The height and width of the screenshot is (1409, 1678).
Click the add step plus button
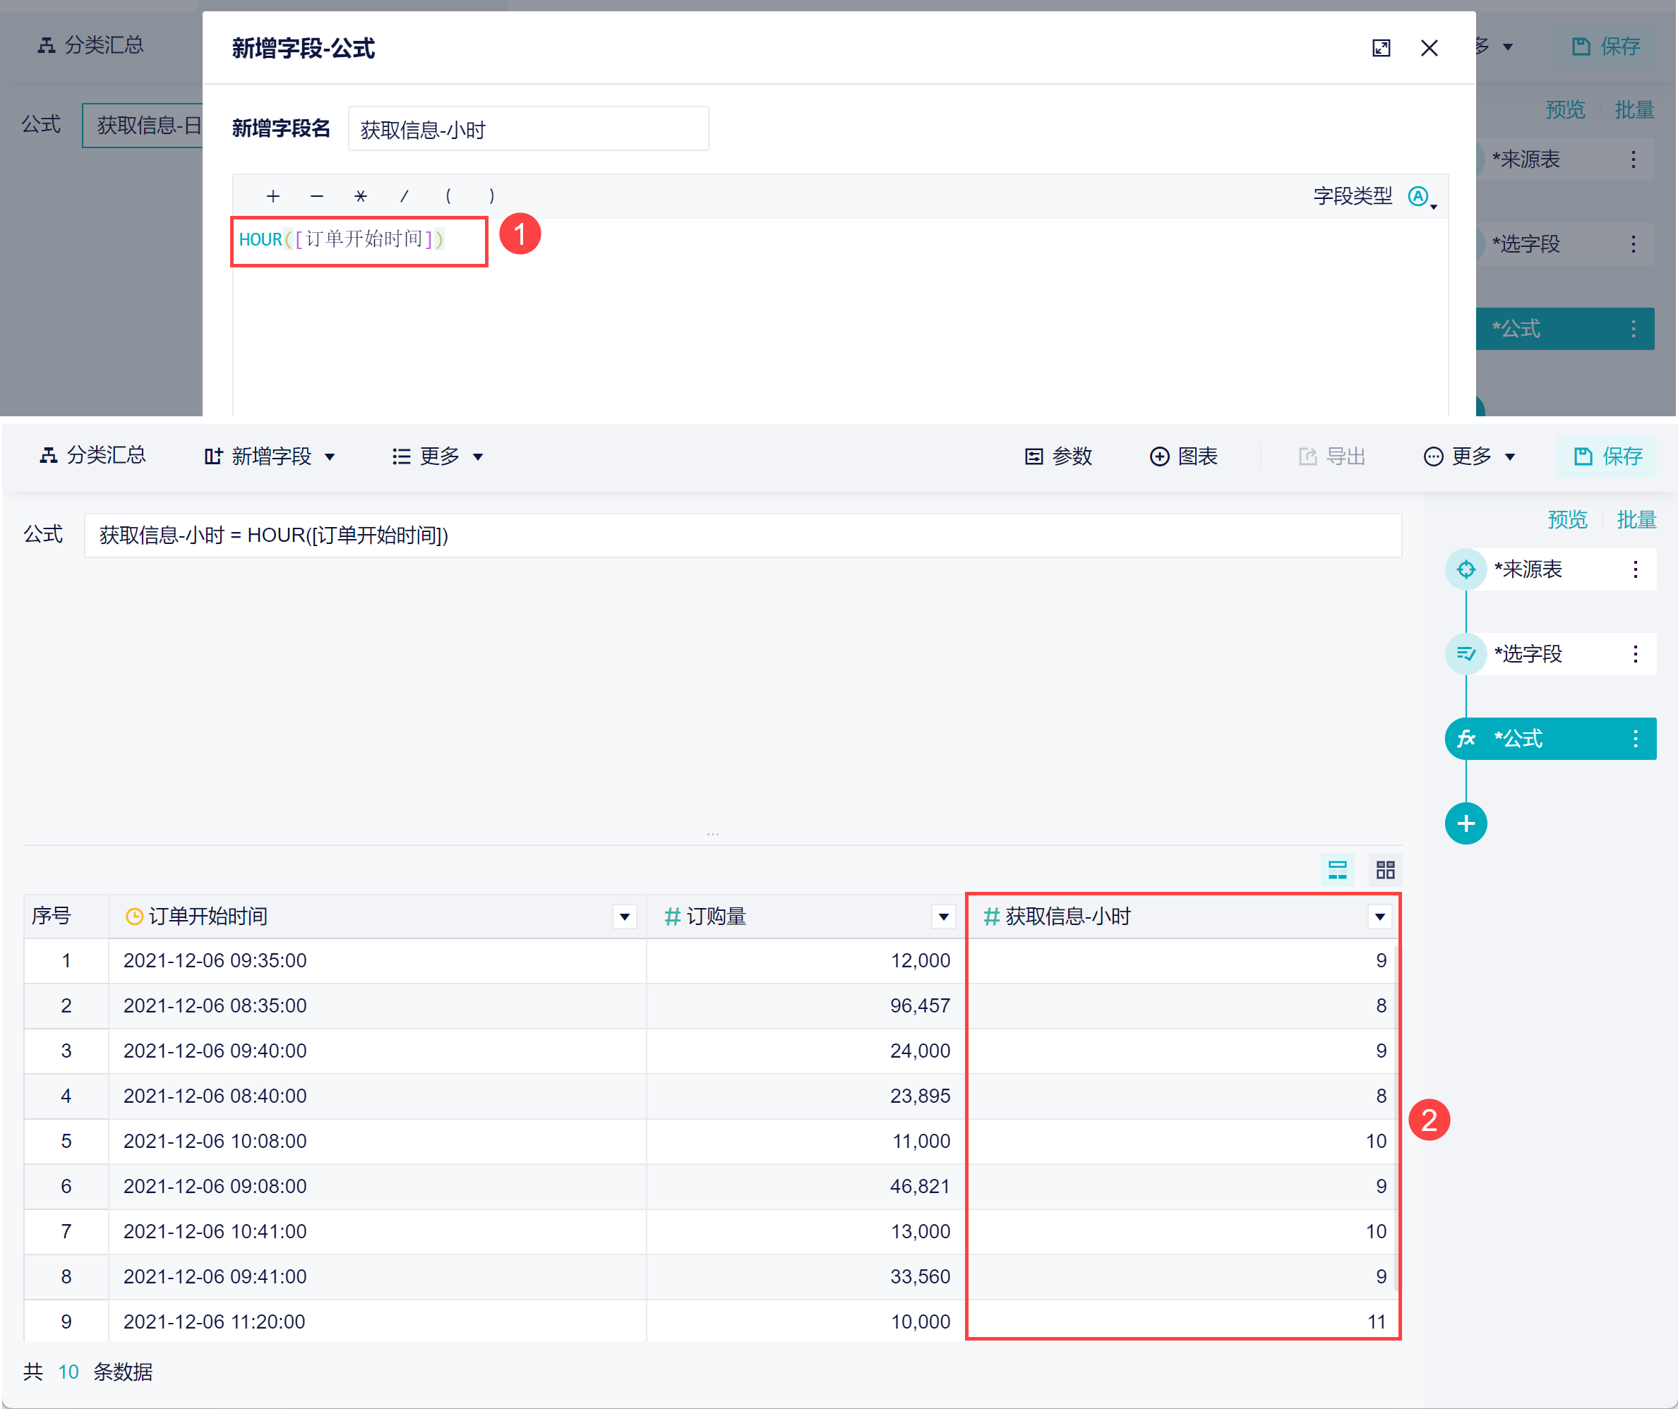tap(1465, 823)
